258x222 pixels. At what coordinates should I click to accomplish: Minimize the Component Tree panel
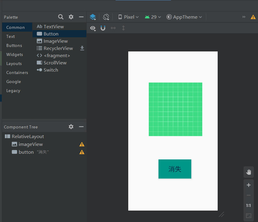81,127
